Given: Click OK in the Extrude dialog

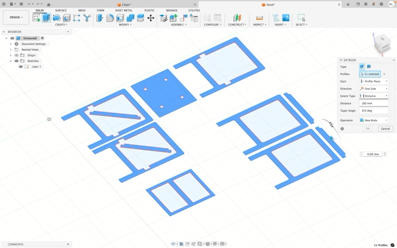Looking at the screenshot, I should coord(368,128).
